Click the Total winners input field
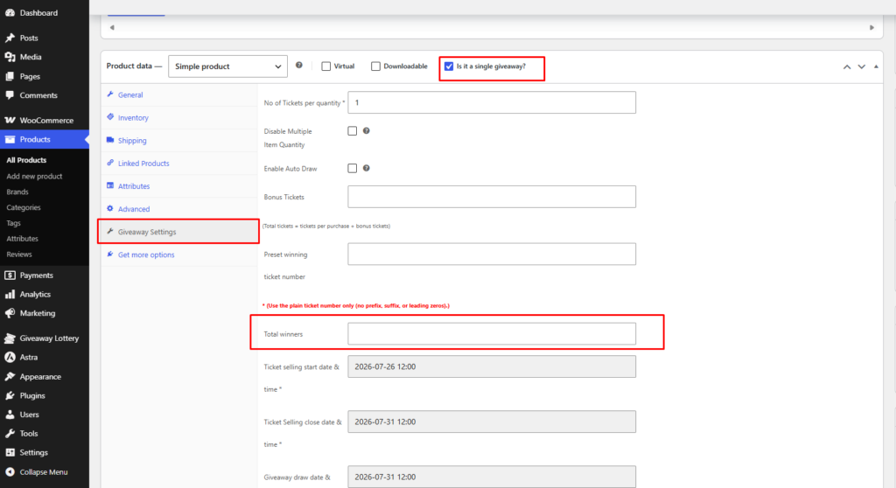896x488 pixels. point(492,334)
